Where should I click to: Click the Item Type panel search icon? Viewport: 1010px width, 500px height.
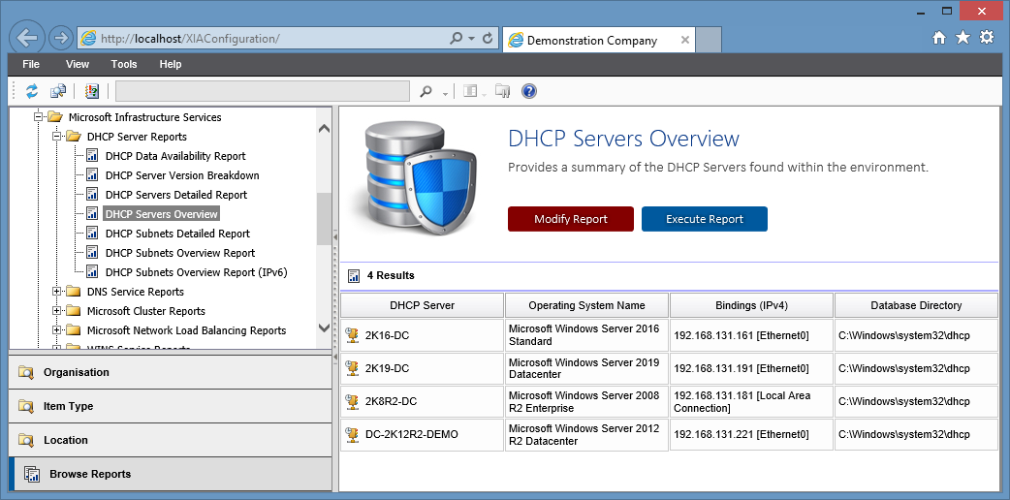click(26, 406)
